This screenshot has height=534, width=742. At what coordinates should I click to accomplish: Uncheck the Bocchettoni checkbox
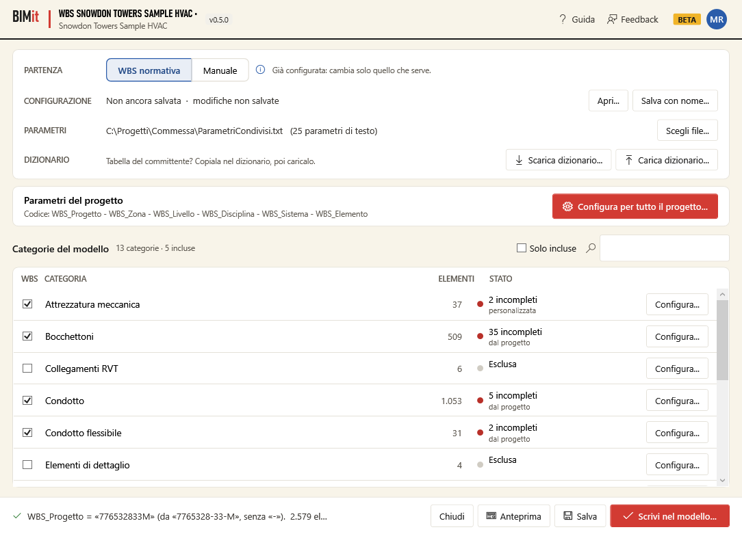tap(27, 336)
